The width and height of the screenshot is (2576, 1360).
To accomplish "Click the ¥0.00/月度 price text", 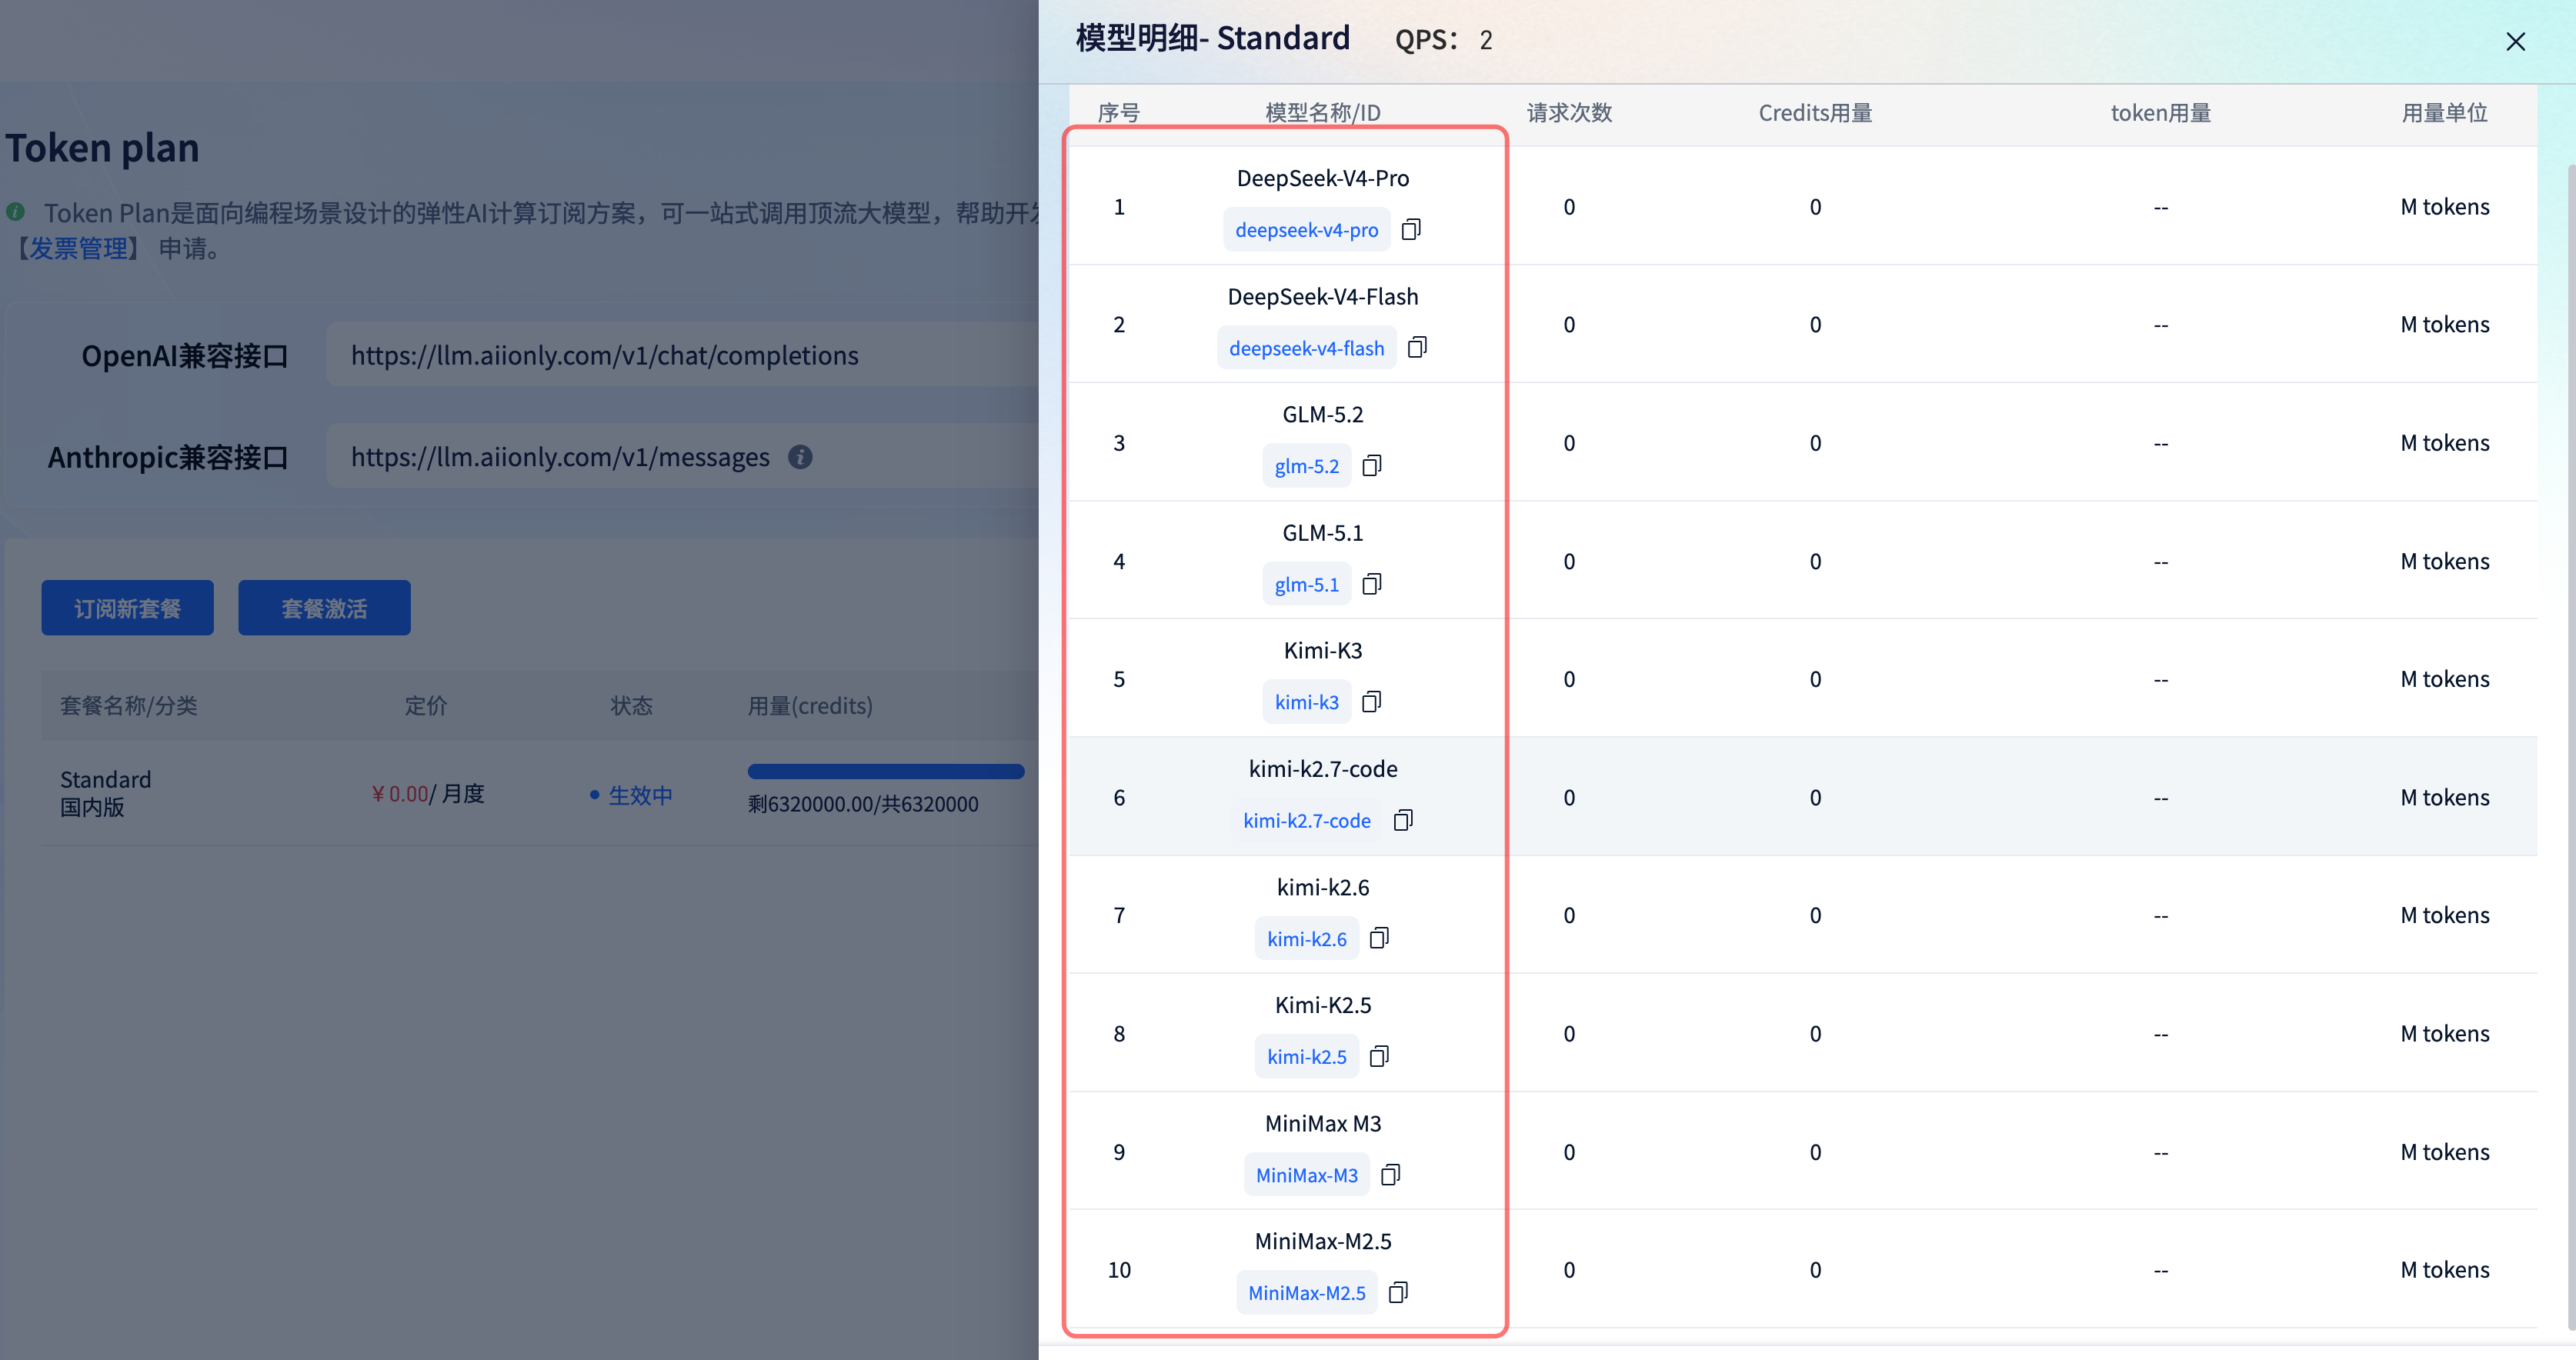I will [x=427, y=794].
